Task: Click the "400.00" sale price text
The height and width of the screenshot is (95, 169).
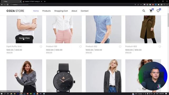Action: pos(10,53)
